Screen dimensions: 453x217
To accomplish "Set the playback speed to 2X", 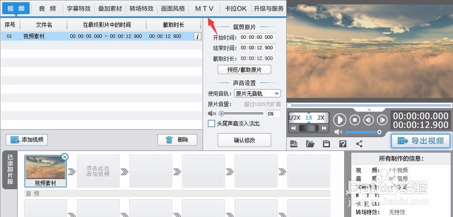I will (x=321, y=118).
